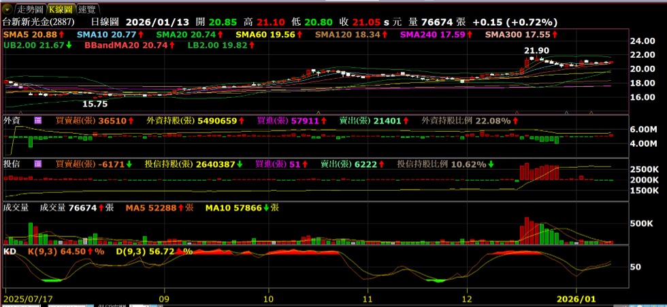Click 投信 買賣超(張) -6171 value
Screen dimensions: 667x307
click(x=94, y=164)
